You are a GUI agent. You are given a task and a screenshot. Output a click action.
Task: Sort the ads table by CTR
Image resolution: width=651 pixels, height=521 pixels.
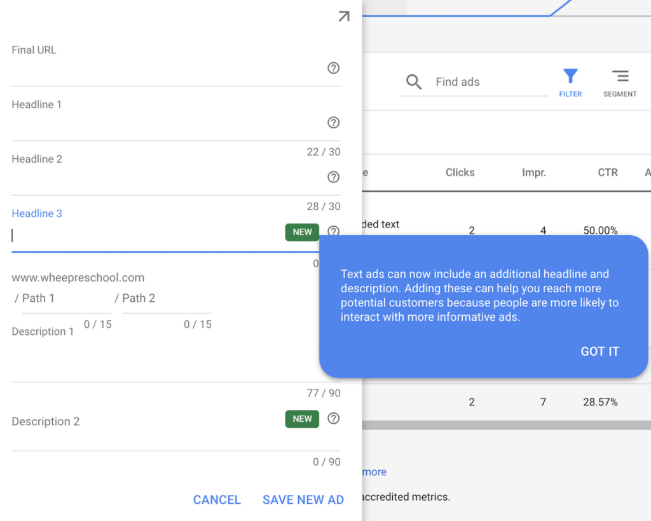[x=608, y=172]
